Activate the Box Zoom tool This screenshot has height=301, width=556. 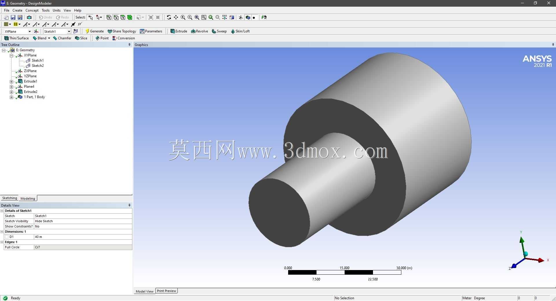(x=190, y=17)
